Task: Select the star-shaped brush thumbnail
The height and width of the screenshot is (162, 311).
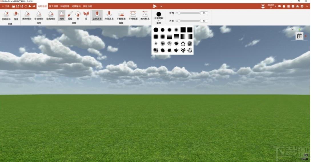Action: click(183, 43)
